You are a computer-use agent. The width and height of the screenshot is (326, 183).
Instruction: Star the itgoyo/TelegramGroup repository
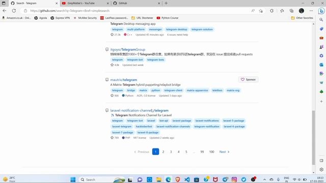pos(112,65)
